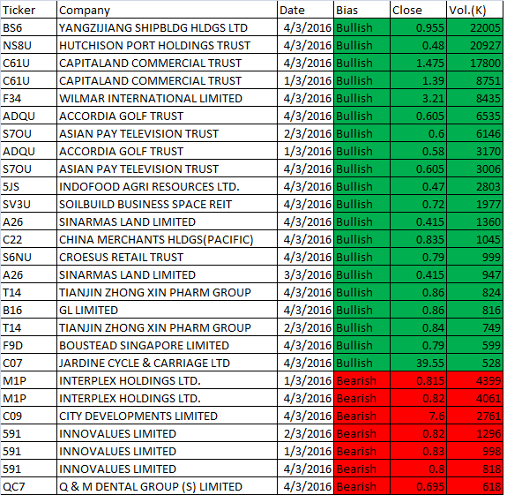Select volume cell 947
Image resolution: width=507 pixels, height=495 pixels.
474,274
